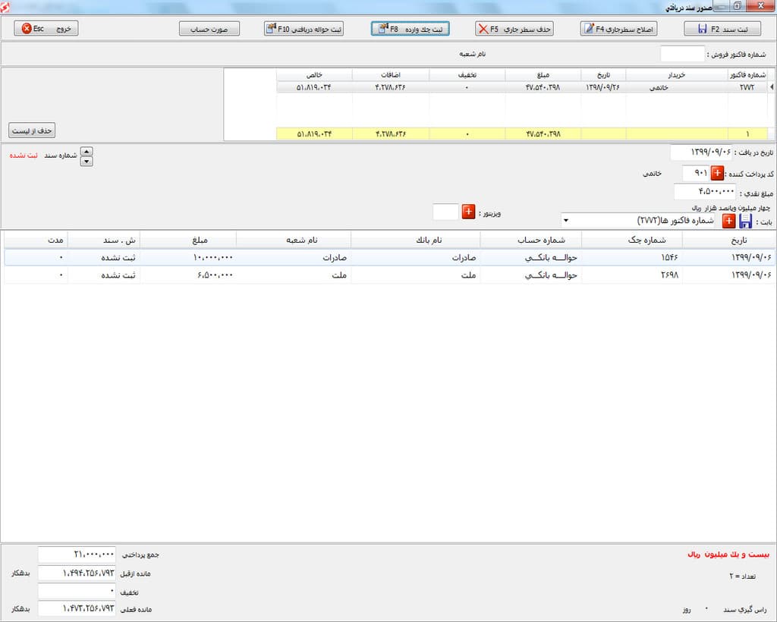The height and width of the screenshot is (622, 777).
Task: Click حذف سطر جاری F5 delete button
Action: tap(514, 29)
